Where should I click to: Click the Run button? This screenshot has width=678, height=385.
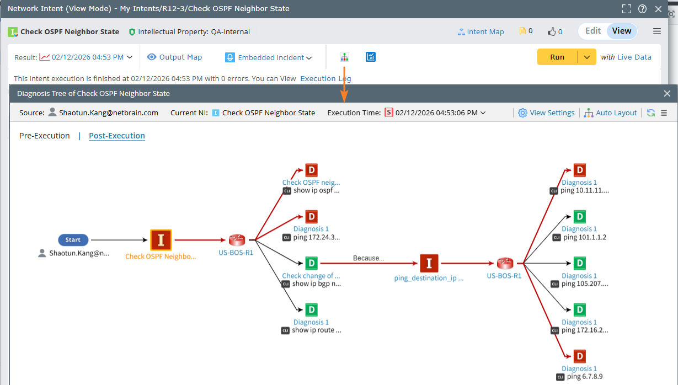coord(557,57)
